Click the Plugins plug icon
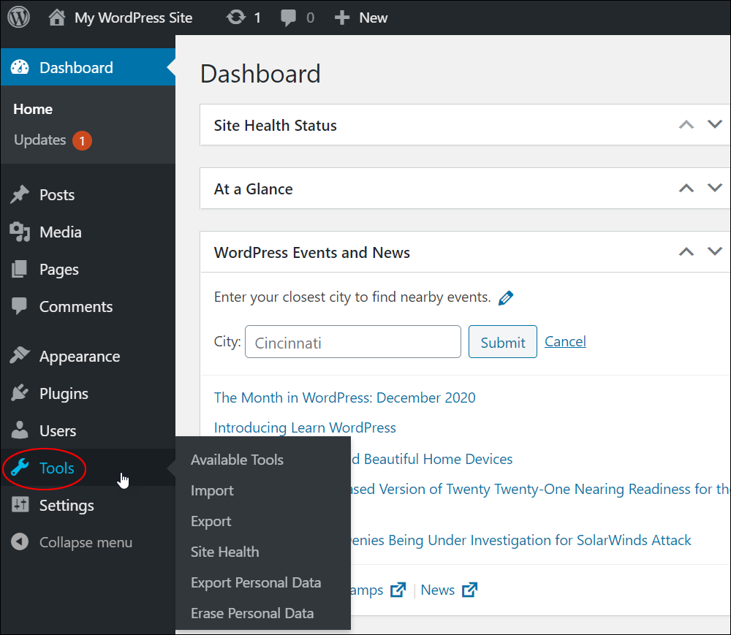731x635 pixels. click(x=20, y=393)
